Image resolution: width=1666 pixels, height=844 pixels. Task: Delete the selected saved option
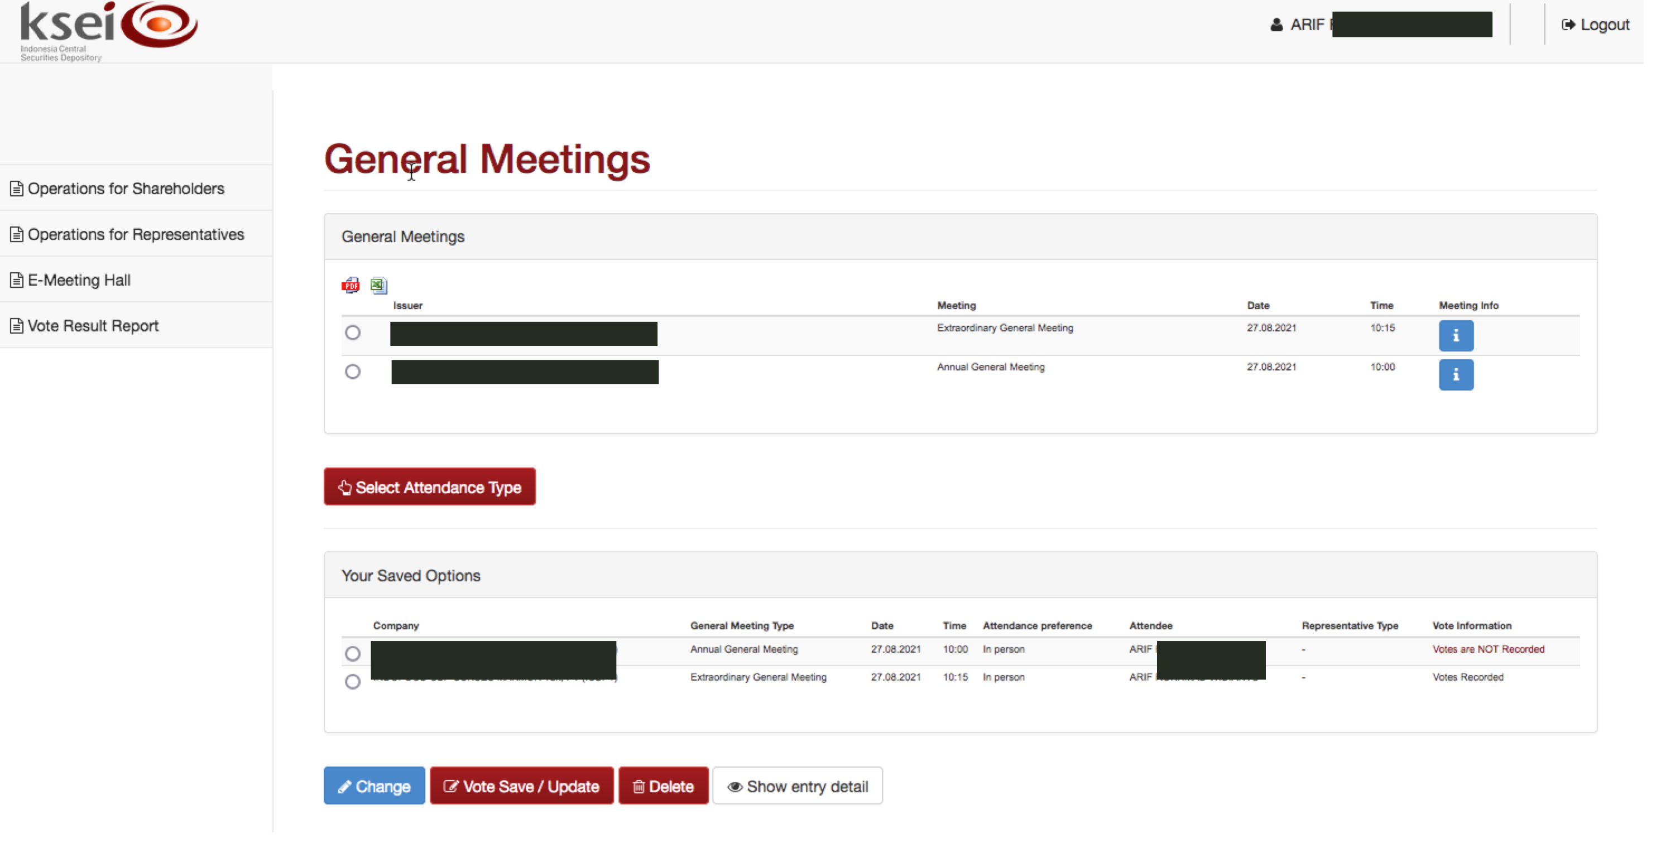[663, 786]
